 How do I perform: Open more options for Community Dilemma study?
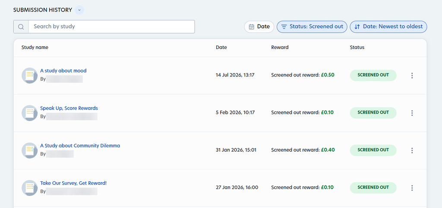412,150
